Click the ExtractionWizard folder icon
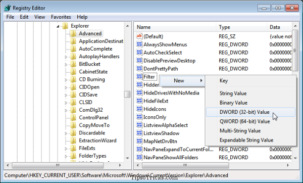The height and width of the screenshot is (183, 303). click(x=73, y=141)
